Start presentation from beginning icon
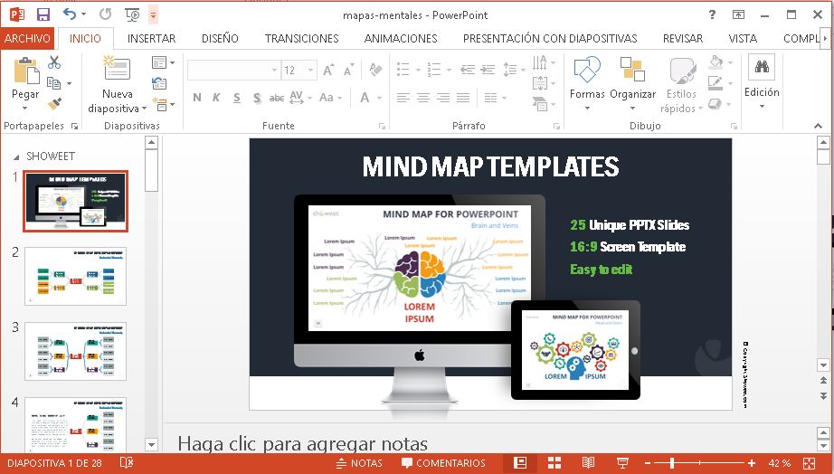 132,14
